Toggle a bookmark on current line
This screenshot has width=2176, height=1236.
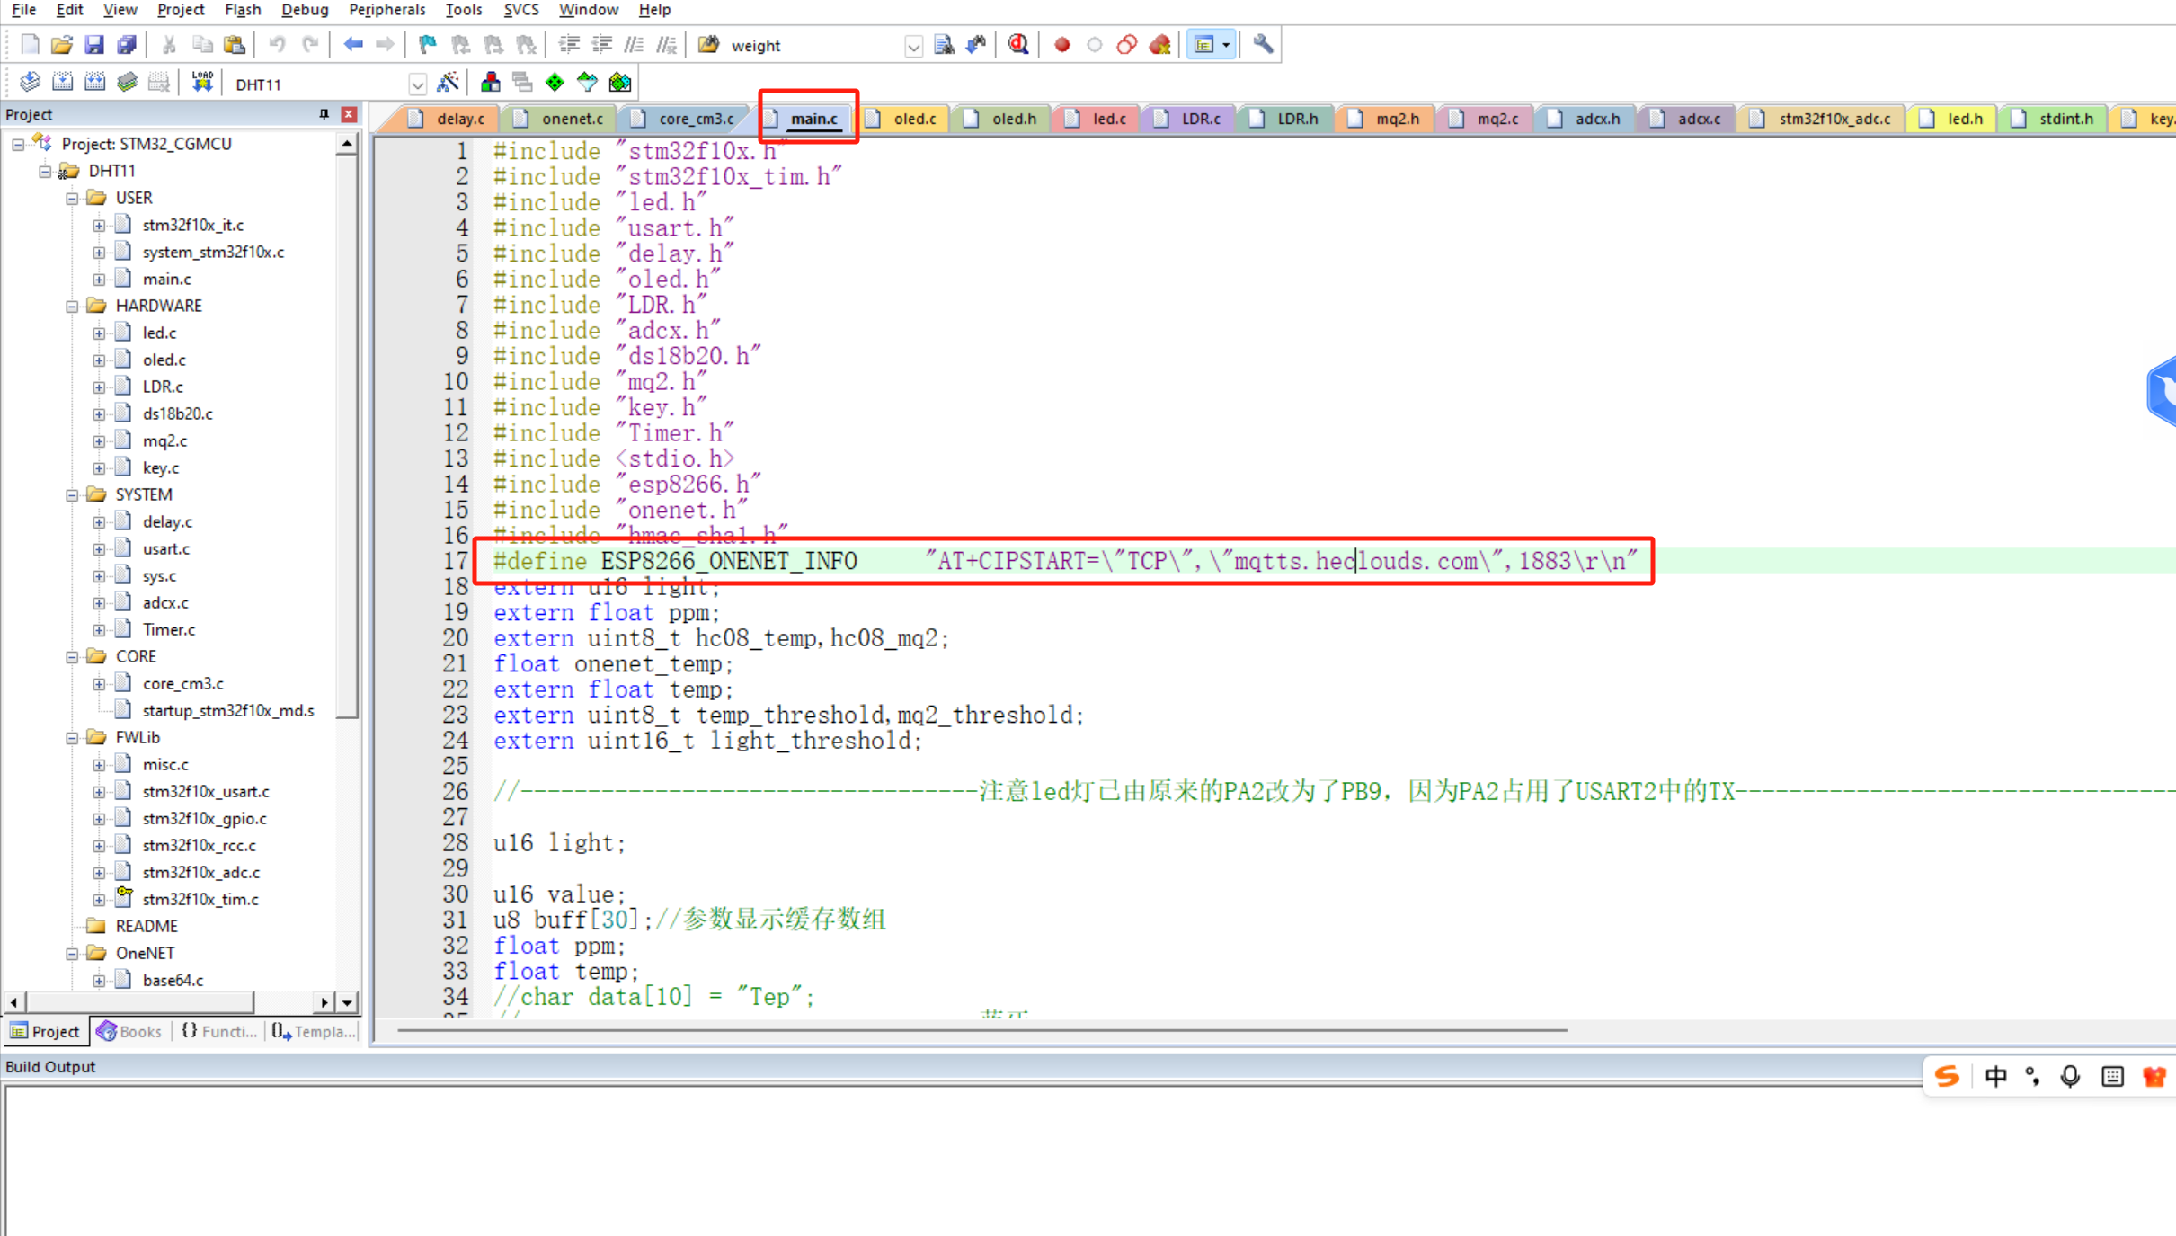point(427,44)
